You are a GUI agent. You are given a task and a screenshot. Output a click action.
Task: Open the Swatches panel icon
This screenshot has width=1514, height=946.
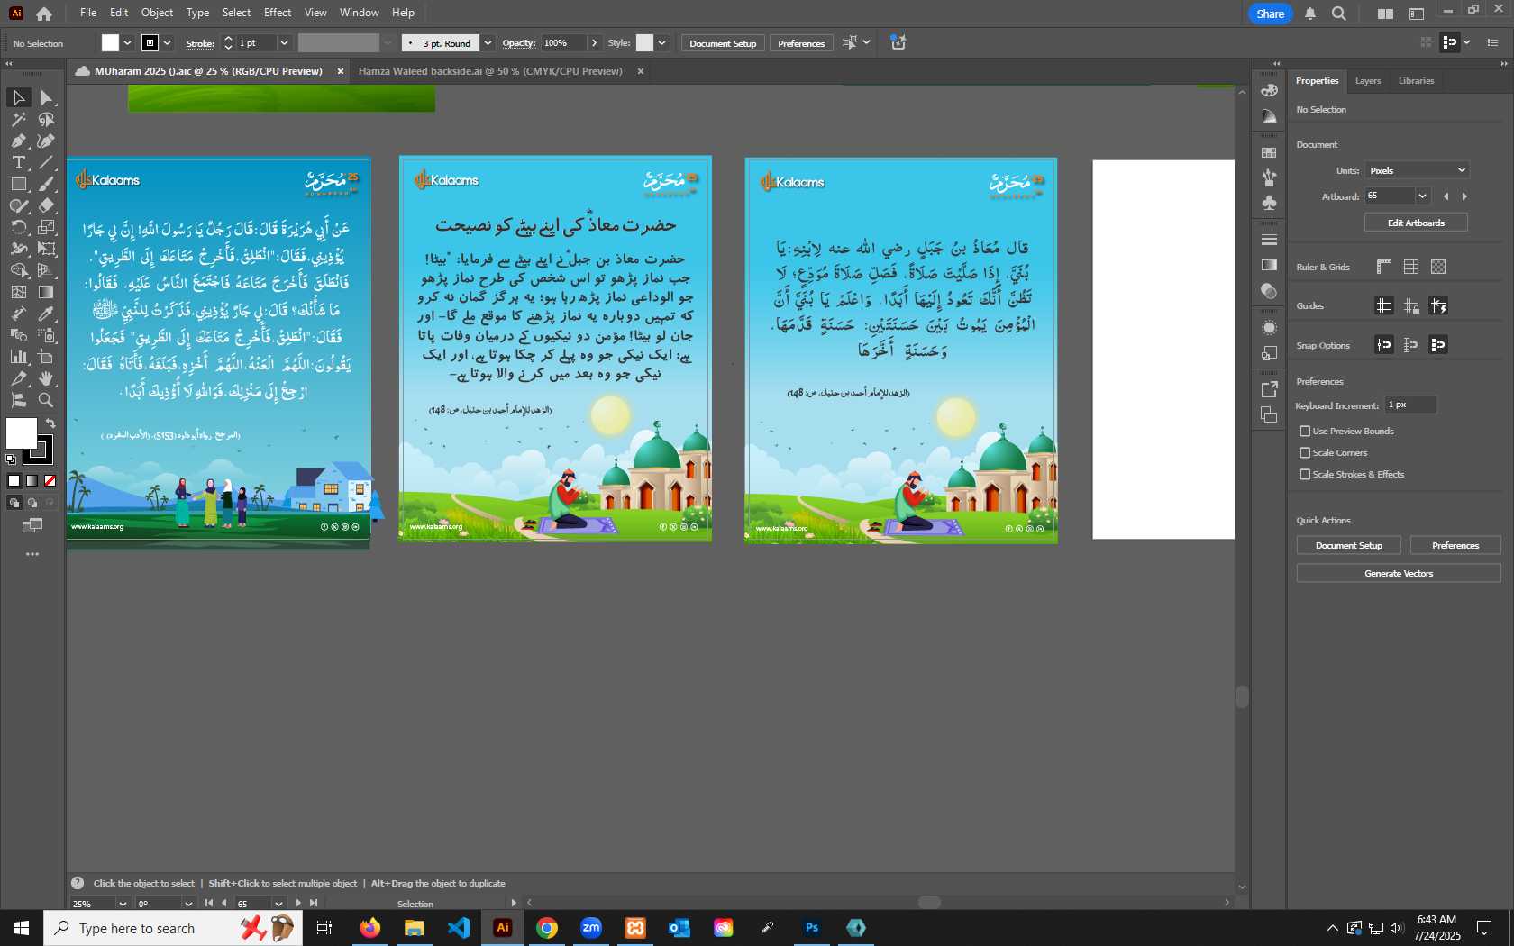[x=1269, y=152]
